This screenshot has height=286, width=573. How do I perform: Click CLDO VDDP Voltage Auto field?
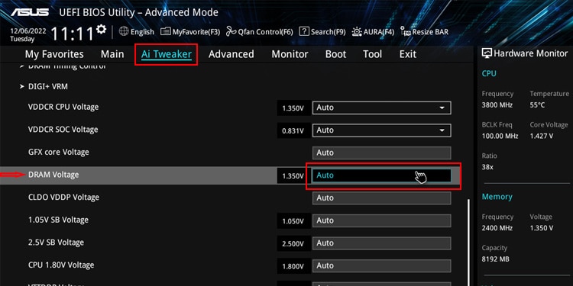[x=381, y=198]
